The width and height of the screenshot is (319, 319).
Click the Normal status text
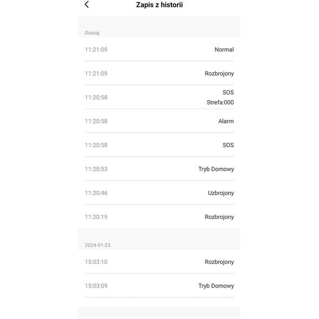[x=224, y=49]
